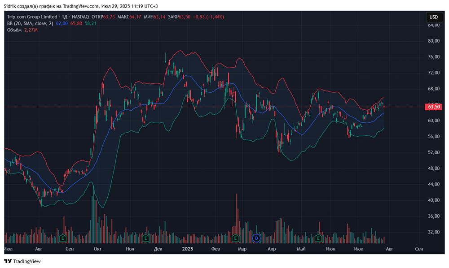449x268 pixels.
Task: Click the current price label 63,50
Action: 434,107
